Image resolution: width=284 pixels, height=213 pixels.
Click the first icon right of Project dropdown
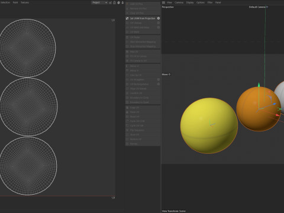click(x=110, y=2)
